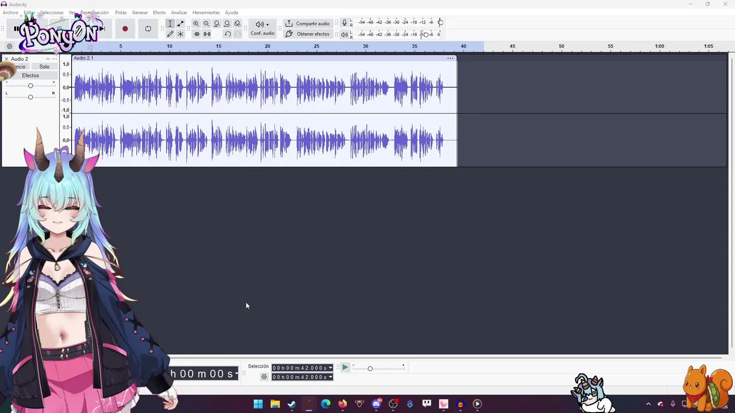Start recording with the red Record button
Screen dimensions: 735x413
point(125,29)
